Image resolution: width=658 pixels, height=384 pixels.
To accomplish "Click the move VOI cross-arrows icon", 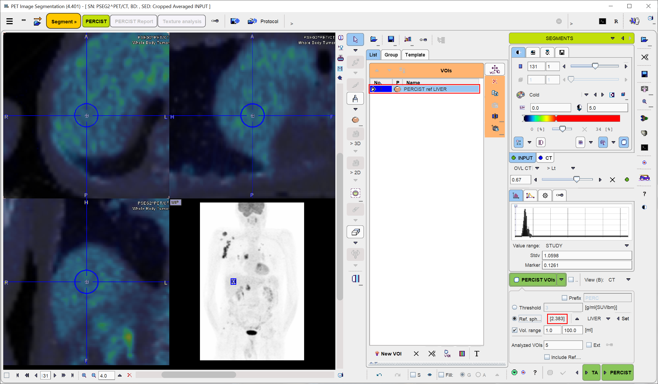I will pos(495,70).
